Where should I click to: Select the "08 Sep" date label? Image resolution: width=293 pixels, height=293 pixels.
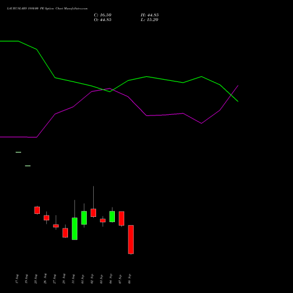pos(130,279)
